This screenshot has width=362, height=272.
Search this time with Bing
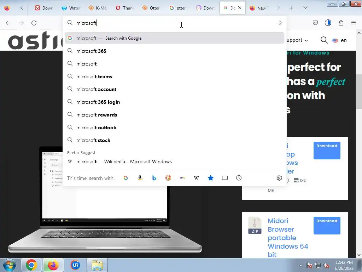(154, 178)
